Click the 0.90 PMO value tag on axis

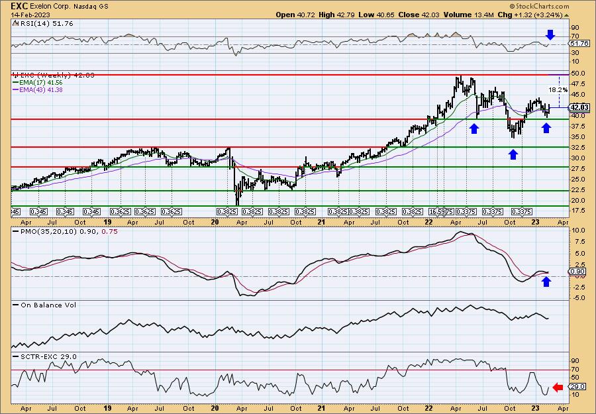click(577, 272)
